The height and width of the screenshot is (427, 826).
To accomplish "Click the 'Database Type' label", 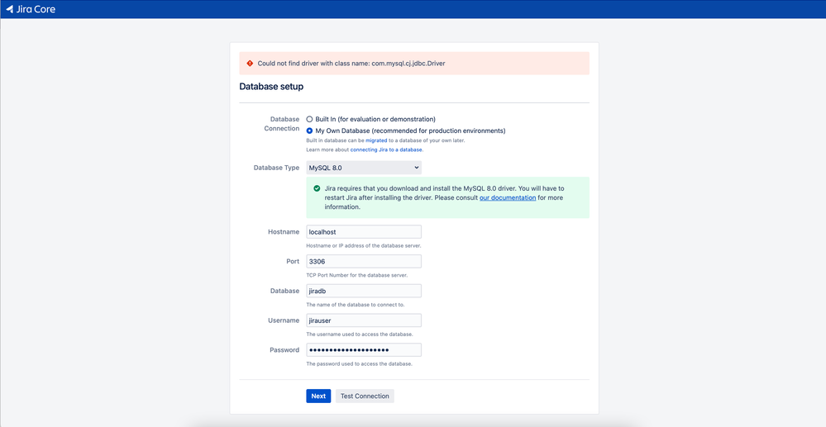I will [x=276, y=168].
